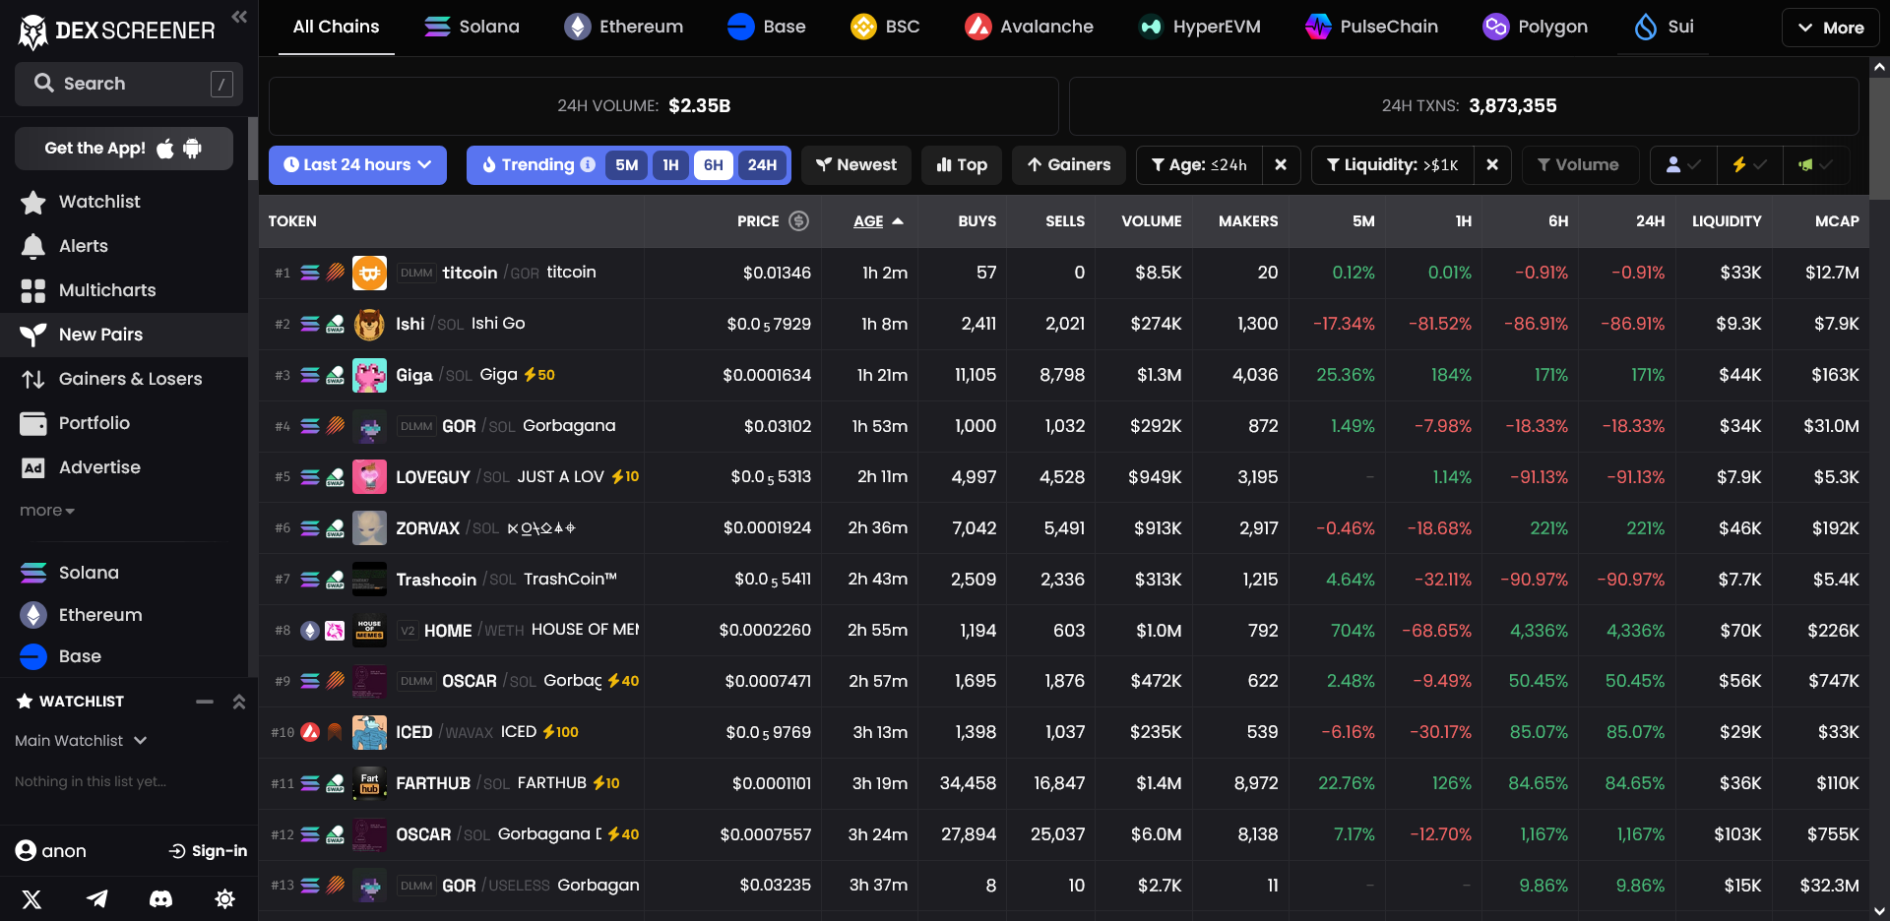1890x921 pixels.
Task: Expand the Last 24 hours dropdown
Action: pos(357,164)
